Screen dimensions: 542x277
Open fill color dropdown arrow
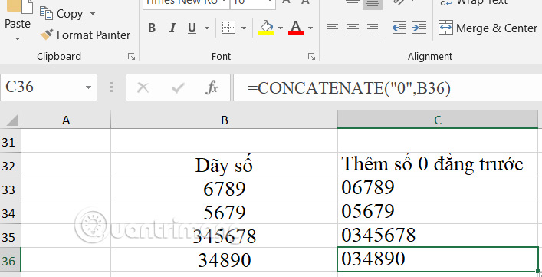click(281, 28)
